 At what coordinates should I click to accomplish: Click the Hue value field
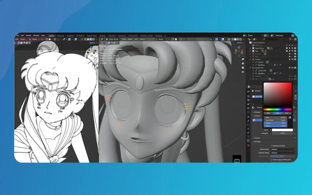pyautogui.click(x=275, y=118)
